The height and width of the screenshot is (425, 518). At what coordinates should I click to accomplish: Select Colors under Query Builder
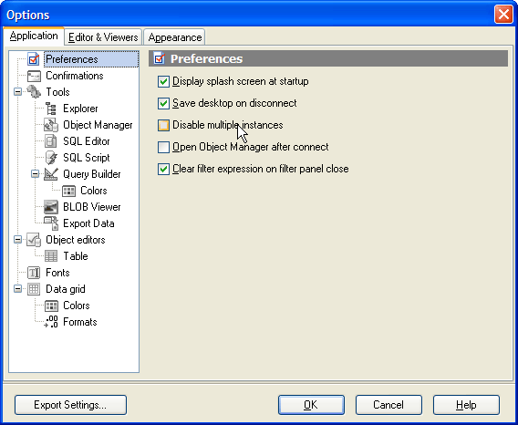pyautogui.click(x=94, y=191)
